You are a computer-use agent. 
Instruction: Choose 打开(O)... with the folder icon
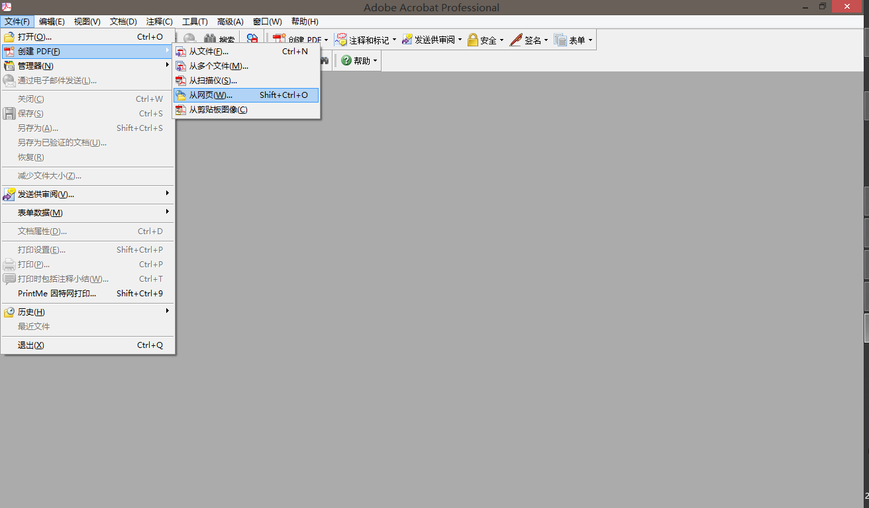pos(87,37)
